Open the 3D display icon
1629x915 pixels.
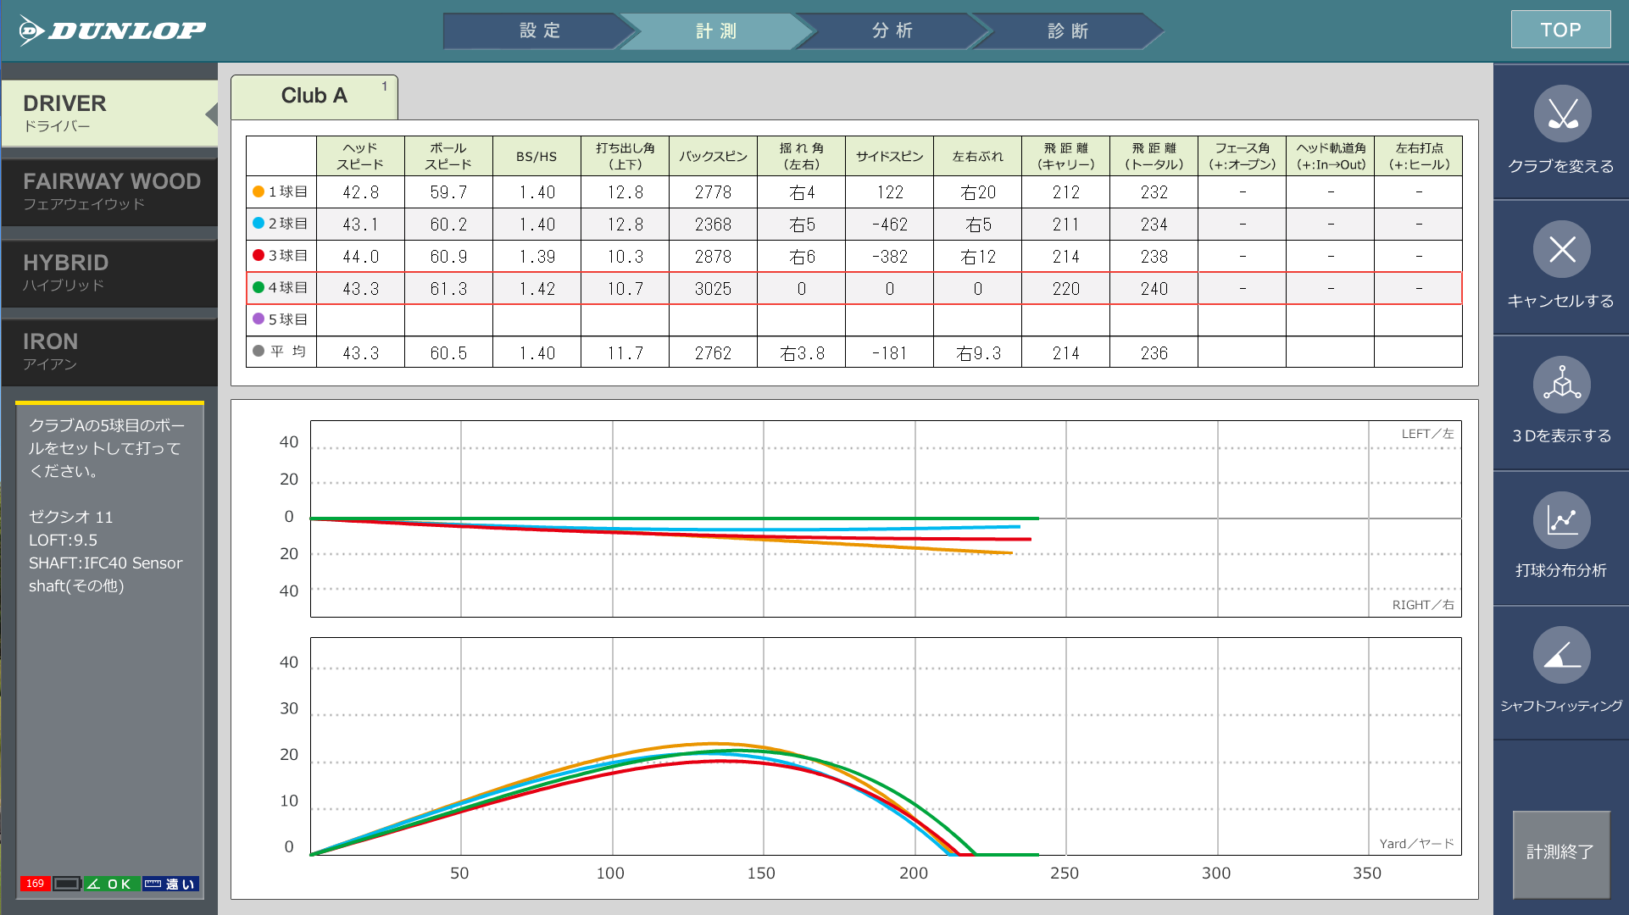pos(1561,385)
